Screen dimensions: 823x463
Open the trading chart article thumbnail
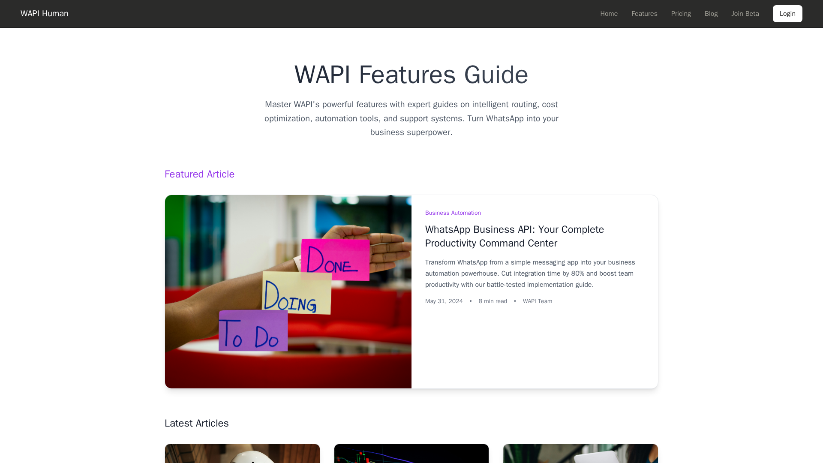411,454
